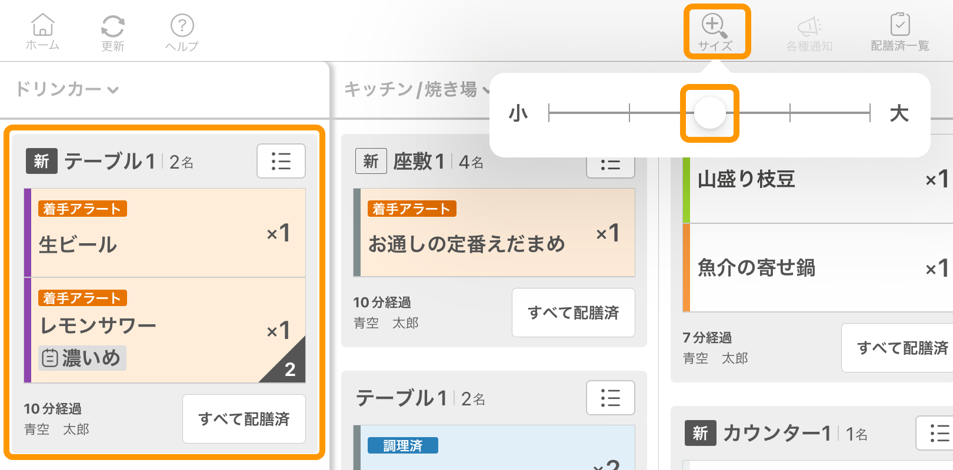
Task: Click the 調理済 status badge
Action: point(403,445)
